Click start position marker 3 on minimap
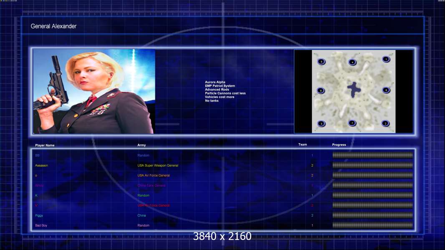 pos(321,124)
